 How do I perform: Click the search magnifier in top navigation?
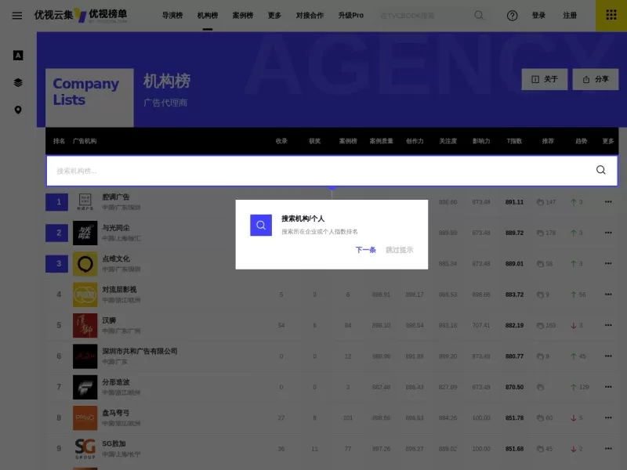click(x=479, y=16)
